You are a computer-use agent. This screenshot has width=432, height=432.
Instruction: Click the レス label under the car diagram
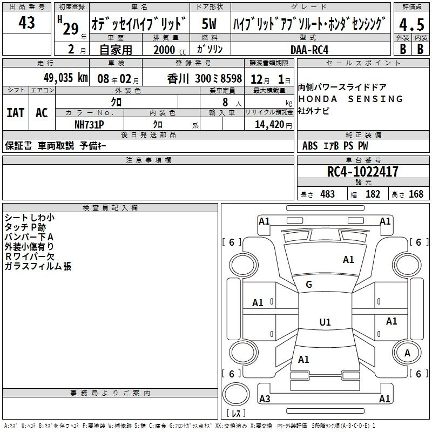[x=236, y=414]
